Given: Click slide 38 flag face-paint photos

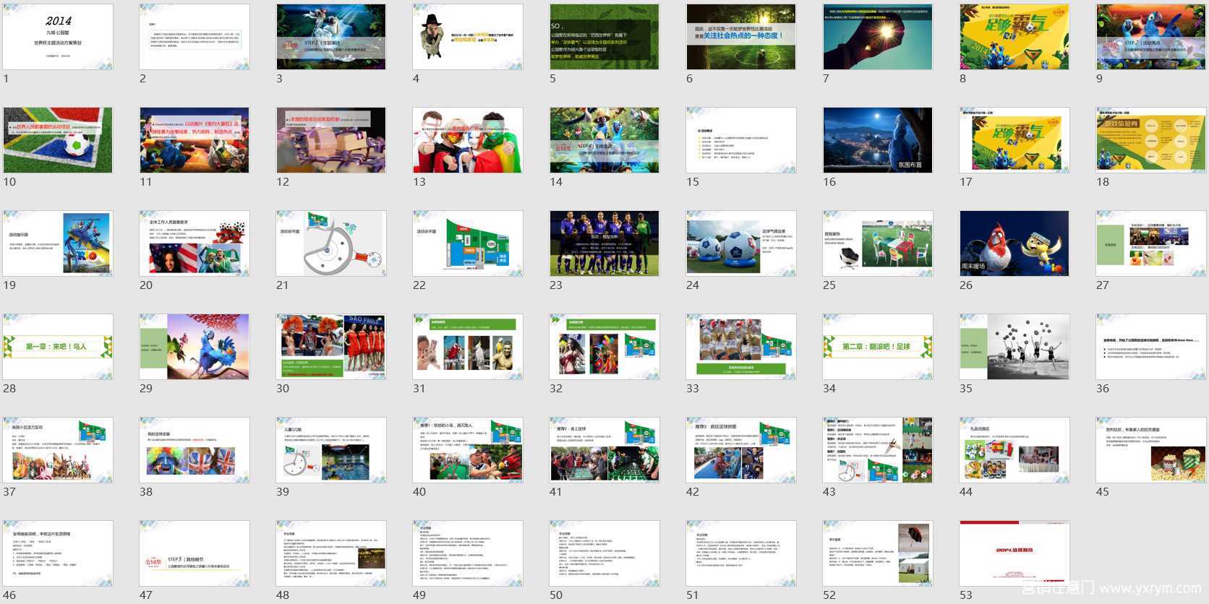Looking at the screenshot, I should coord(195,450).
